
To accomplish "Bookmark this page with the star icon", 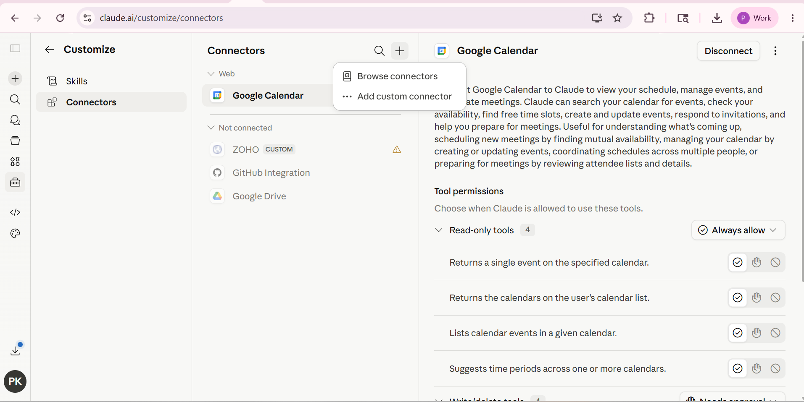I will tap(617, 18).
